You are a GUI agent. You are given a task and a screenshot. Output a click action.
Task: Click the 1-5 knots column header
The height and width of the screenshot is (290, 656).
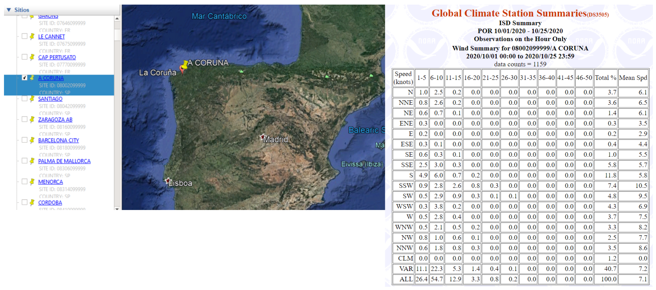421,78
